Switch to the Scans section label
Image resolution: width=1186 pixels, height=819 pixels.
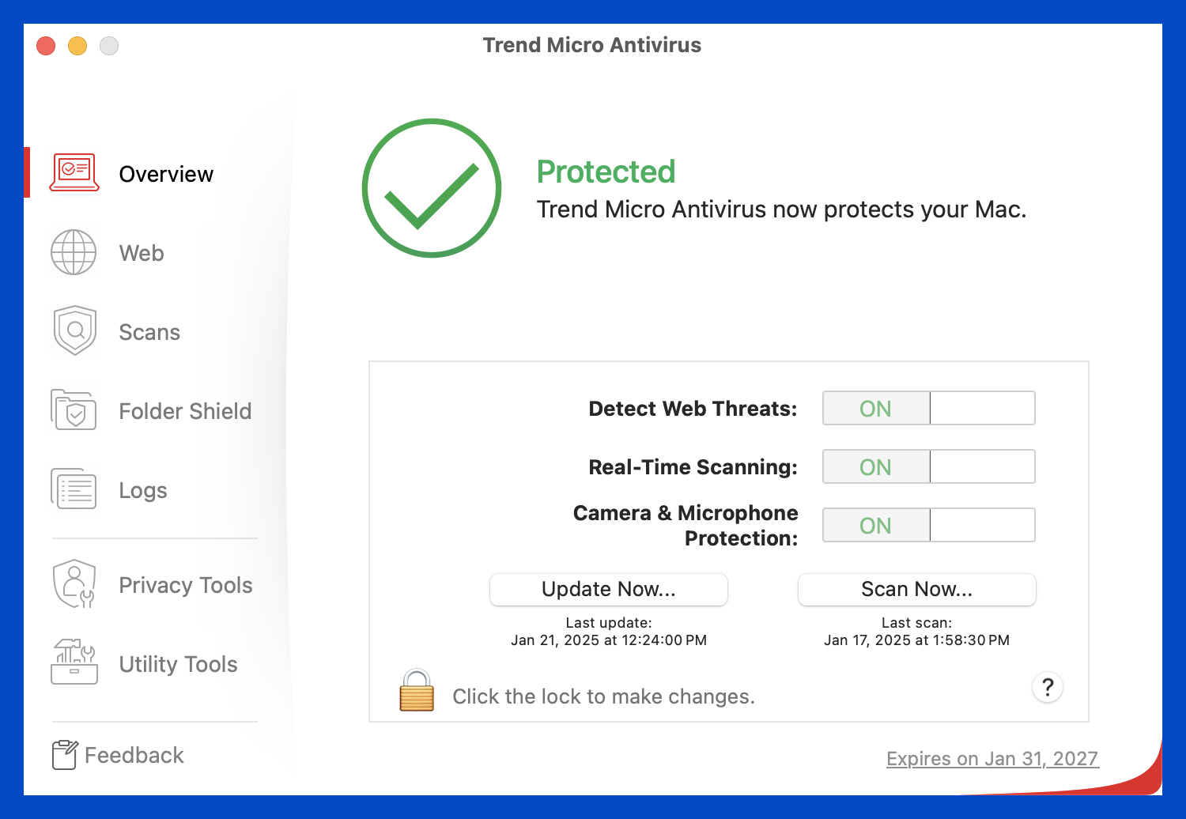pos(149,332)
